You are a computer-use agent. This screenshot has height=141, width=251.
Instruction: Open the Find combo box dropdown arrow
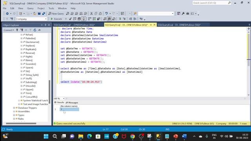(x=173, y=14)
